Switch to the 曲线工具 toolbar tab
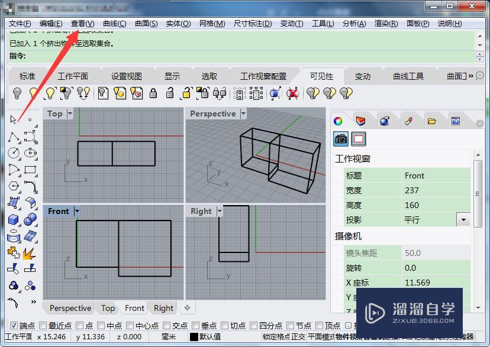This screenshot has height=347, width=490. (x=408, y=76)
